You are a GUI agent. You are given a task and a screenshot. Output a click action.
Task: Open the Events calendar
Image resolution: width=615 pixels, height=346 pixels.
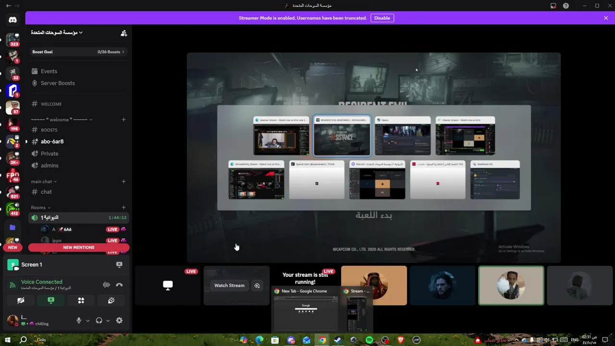79,71
